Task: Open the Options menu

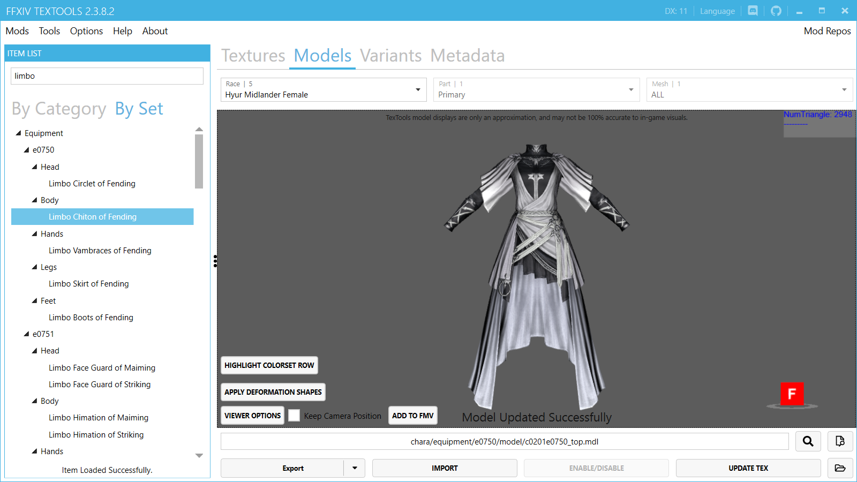Action: tap(86, 31)
